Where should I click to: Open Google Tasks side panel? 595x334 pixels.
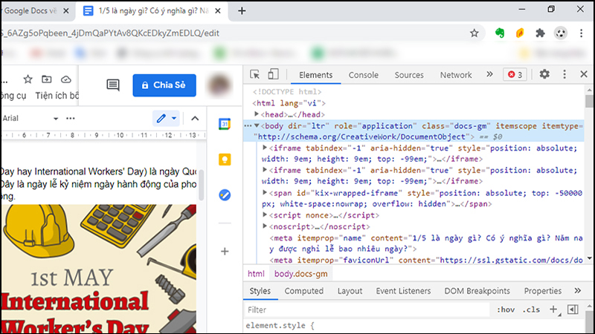click(225, 195)
